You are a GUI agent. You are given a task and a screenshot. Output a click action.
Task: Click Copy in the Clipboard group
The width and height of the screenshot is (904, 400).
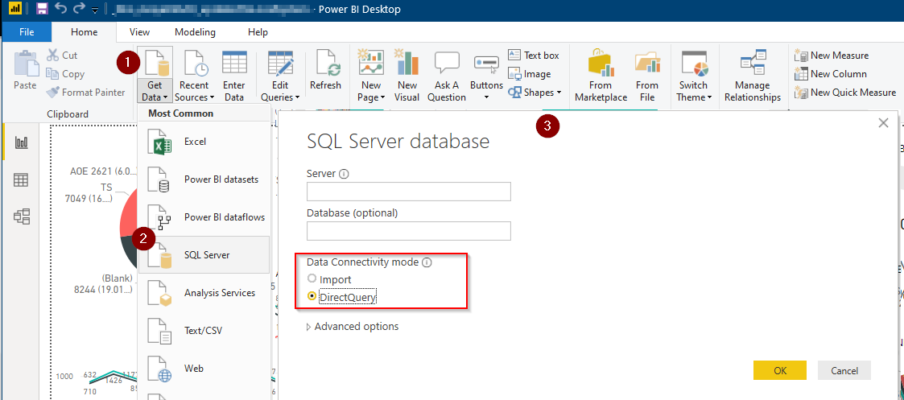[65, 74]
